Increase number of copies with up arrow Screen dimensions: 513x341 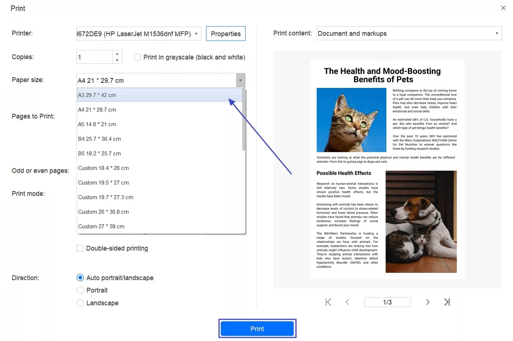click(x=117, y=54)
